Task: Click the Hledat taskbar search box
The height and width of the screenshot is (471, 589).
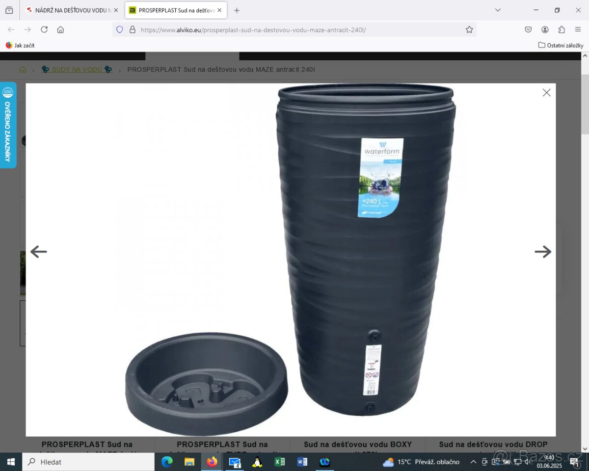Action: click(88, 462)
